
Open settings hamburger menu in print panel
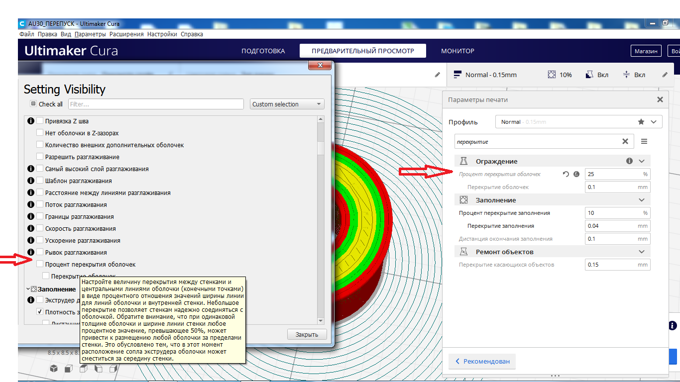click(x=644, y=141)
